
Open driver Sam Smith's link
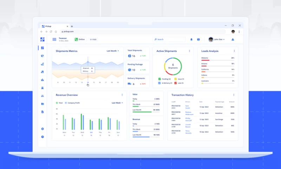pos(188,107)
